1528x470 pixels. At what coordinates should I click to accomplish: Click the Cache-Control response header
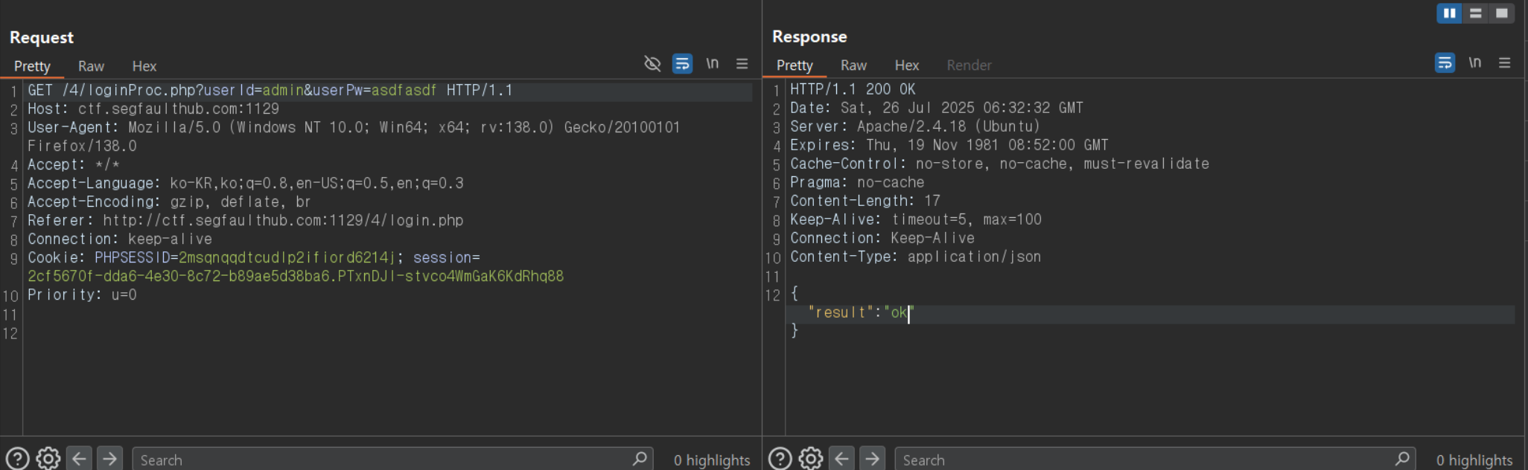click(x=1000, y=164)
